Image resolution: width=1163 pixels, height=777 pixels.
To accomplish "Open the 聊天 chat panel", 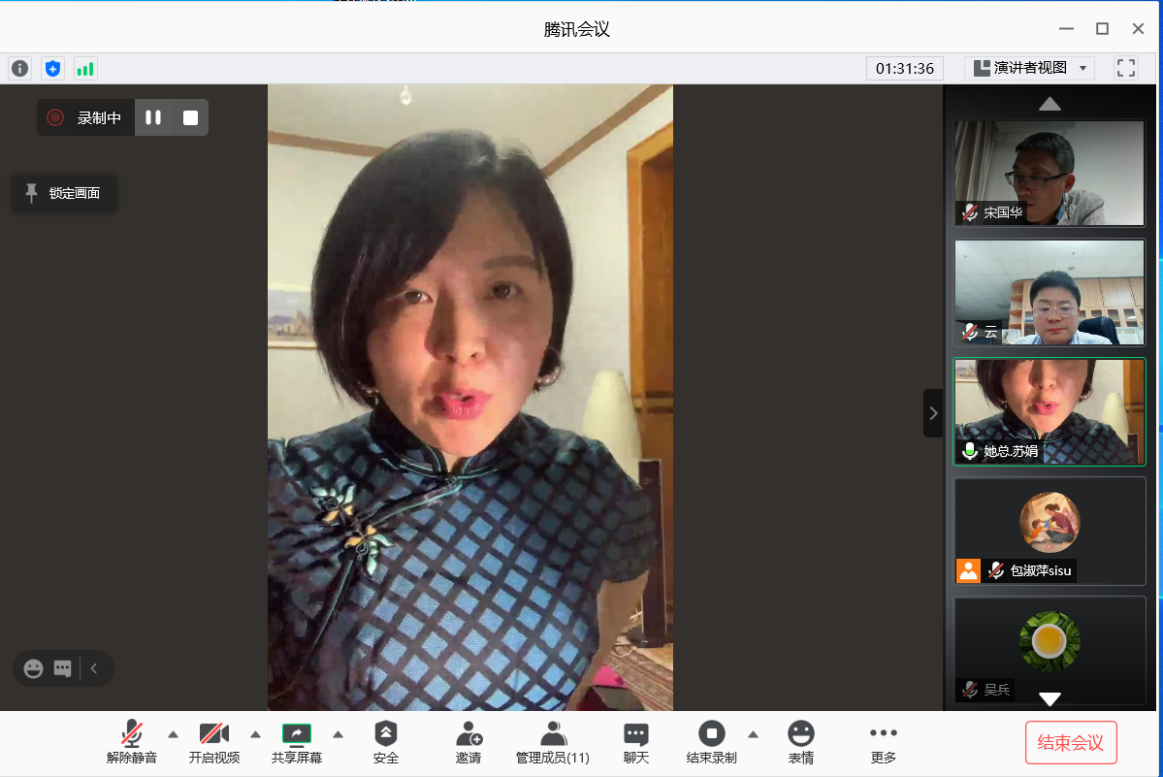I will click(636, 743).
